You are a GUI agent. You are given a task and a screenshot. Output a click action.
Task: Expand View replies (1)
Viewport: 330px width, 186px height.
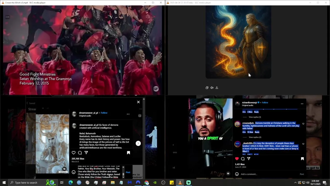255,117
